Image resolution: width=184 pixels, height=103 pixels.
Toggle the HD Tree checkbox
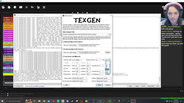(x=64, y=71)
